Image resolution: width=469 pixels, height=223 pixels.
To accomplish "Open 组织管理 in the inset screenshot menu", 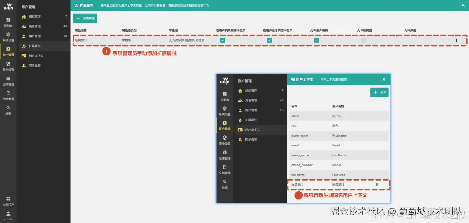I will pos(261,90).
